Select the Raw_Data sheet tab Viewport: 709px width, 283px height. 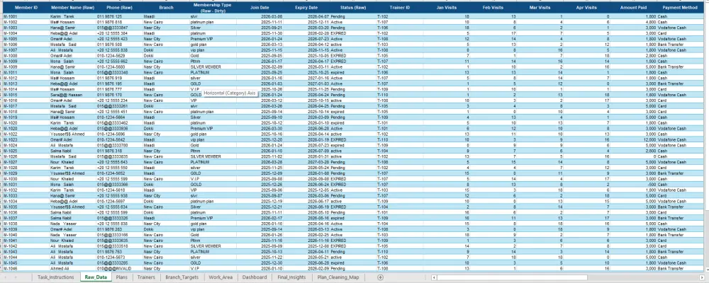click(x=95, y=277)
